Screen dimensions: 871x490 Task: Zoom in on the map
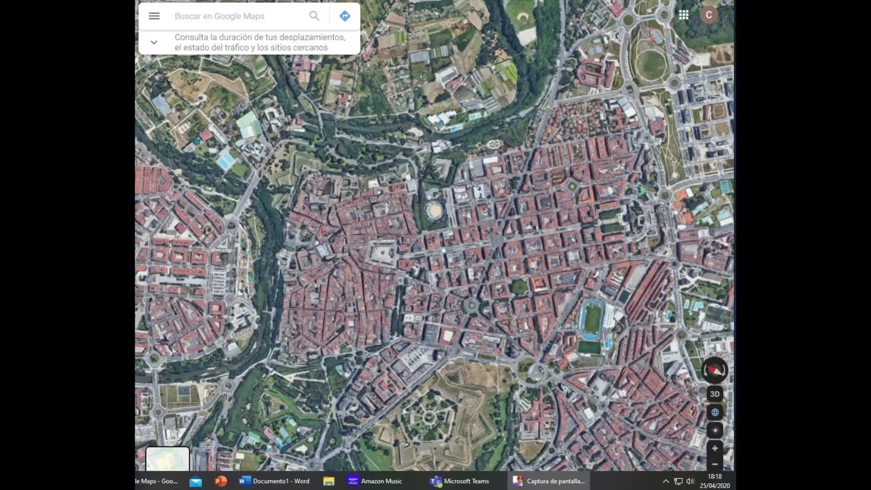pos(714,449)
